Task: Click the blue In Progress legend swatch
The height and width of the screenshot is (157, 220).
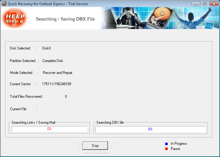Action: [x=166, y=144]
